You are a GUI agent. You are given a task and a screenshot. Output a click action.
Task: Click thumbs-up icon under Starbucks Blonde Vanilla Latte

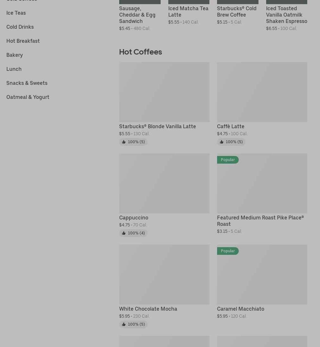[124, 142]
